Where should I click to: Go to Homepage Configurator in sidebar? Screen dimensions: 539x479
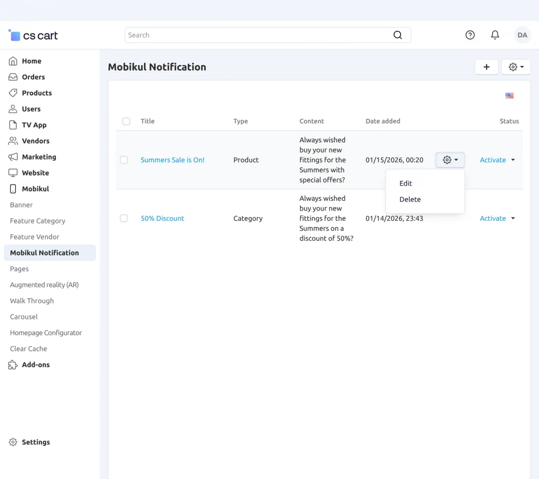(x=46, y=333)
